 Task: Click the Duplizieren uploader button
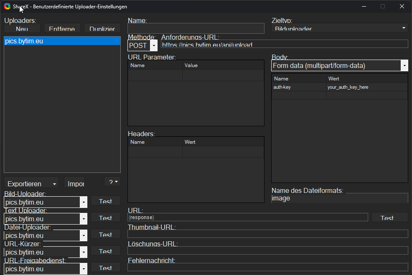[x=102, y=28]
